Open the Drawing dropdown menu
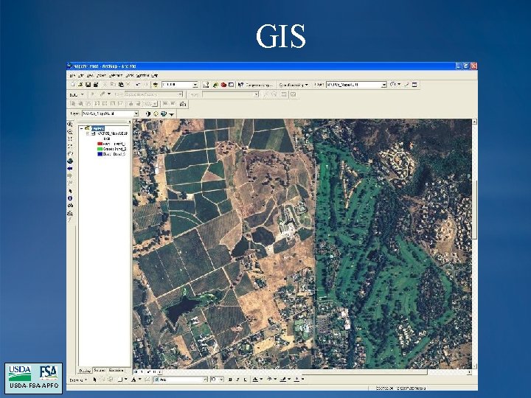Image resolution: width=531 pixels, height=398 pixels. 79,380
